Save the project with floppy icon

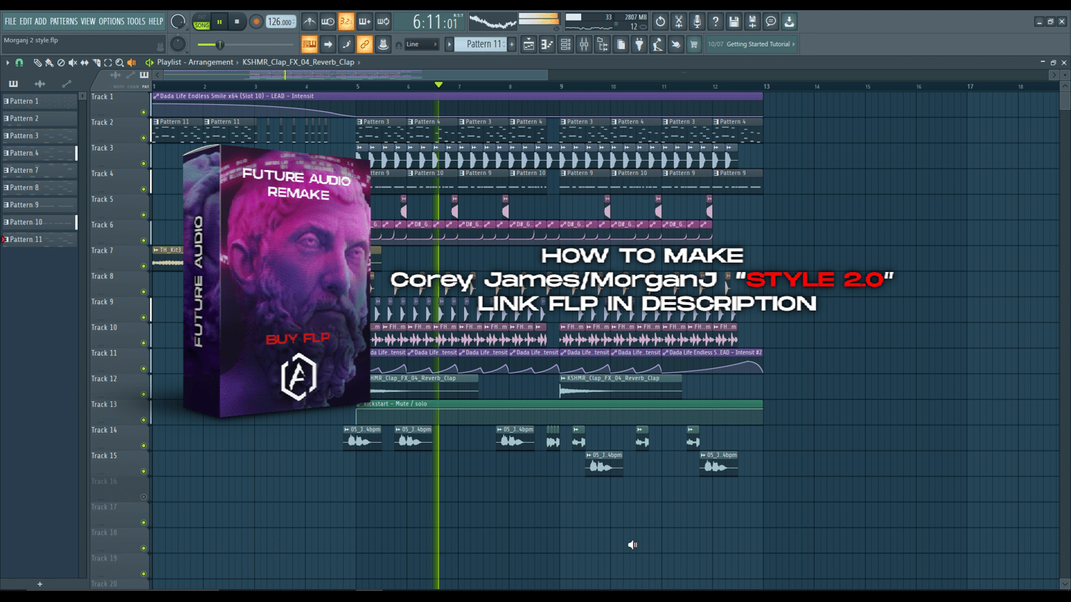pyautogui.click(x=734, y=21)
